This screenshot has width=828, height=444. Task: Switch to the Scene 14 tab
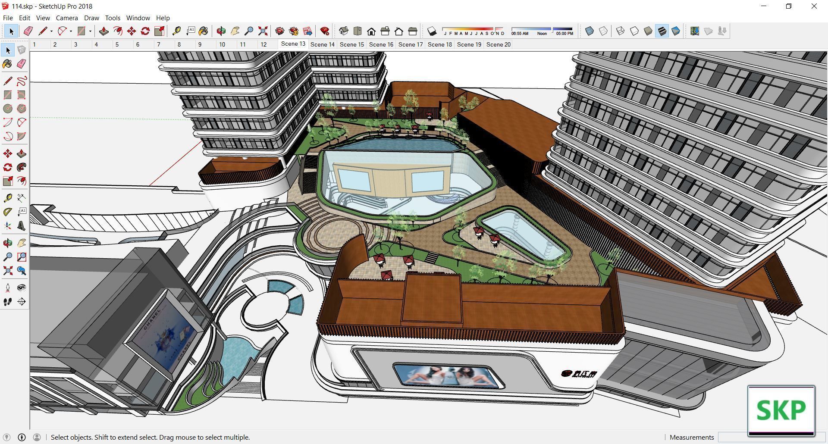[323, 44]
